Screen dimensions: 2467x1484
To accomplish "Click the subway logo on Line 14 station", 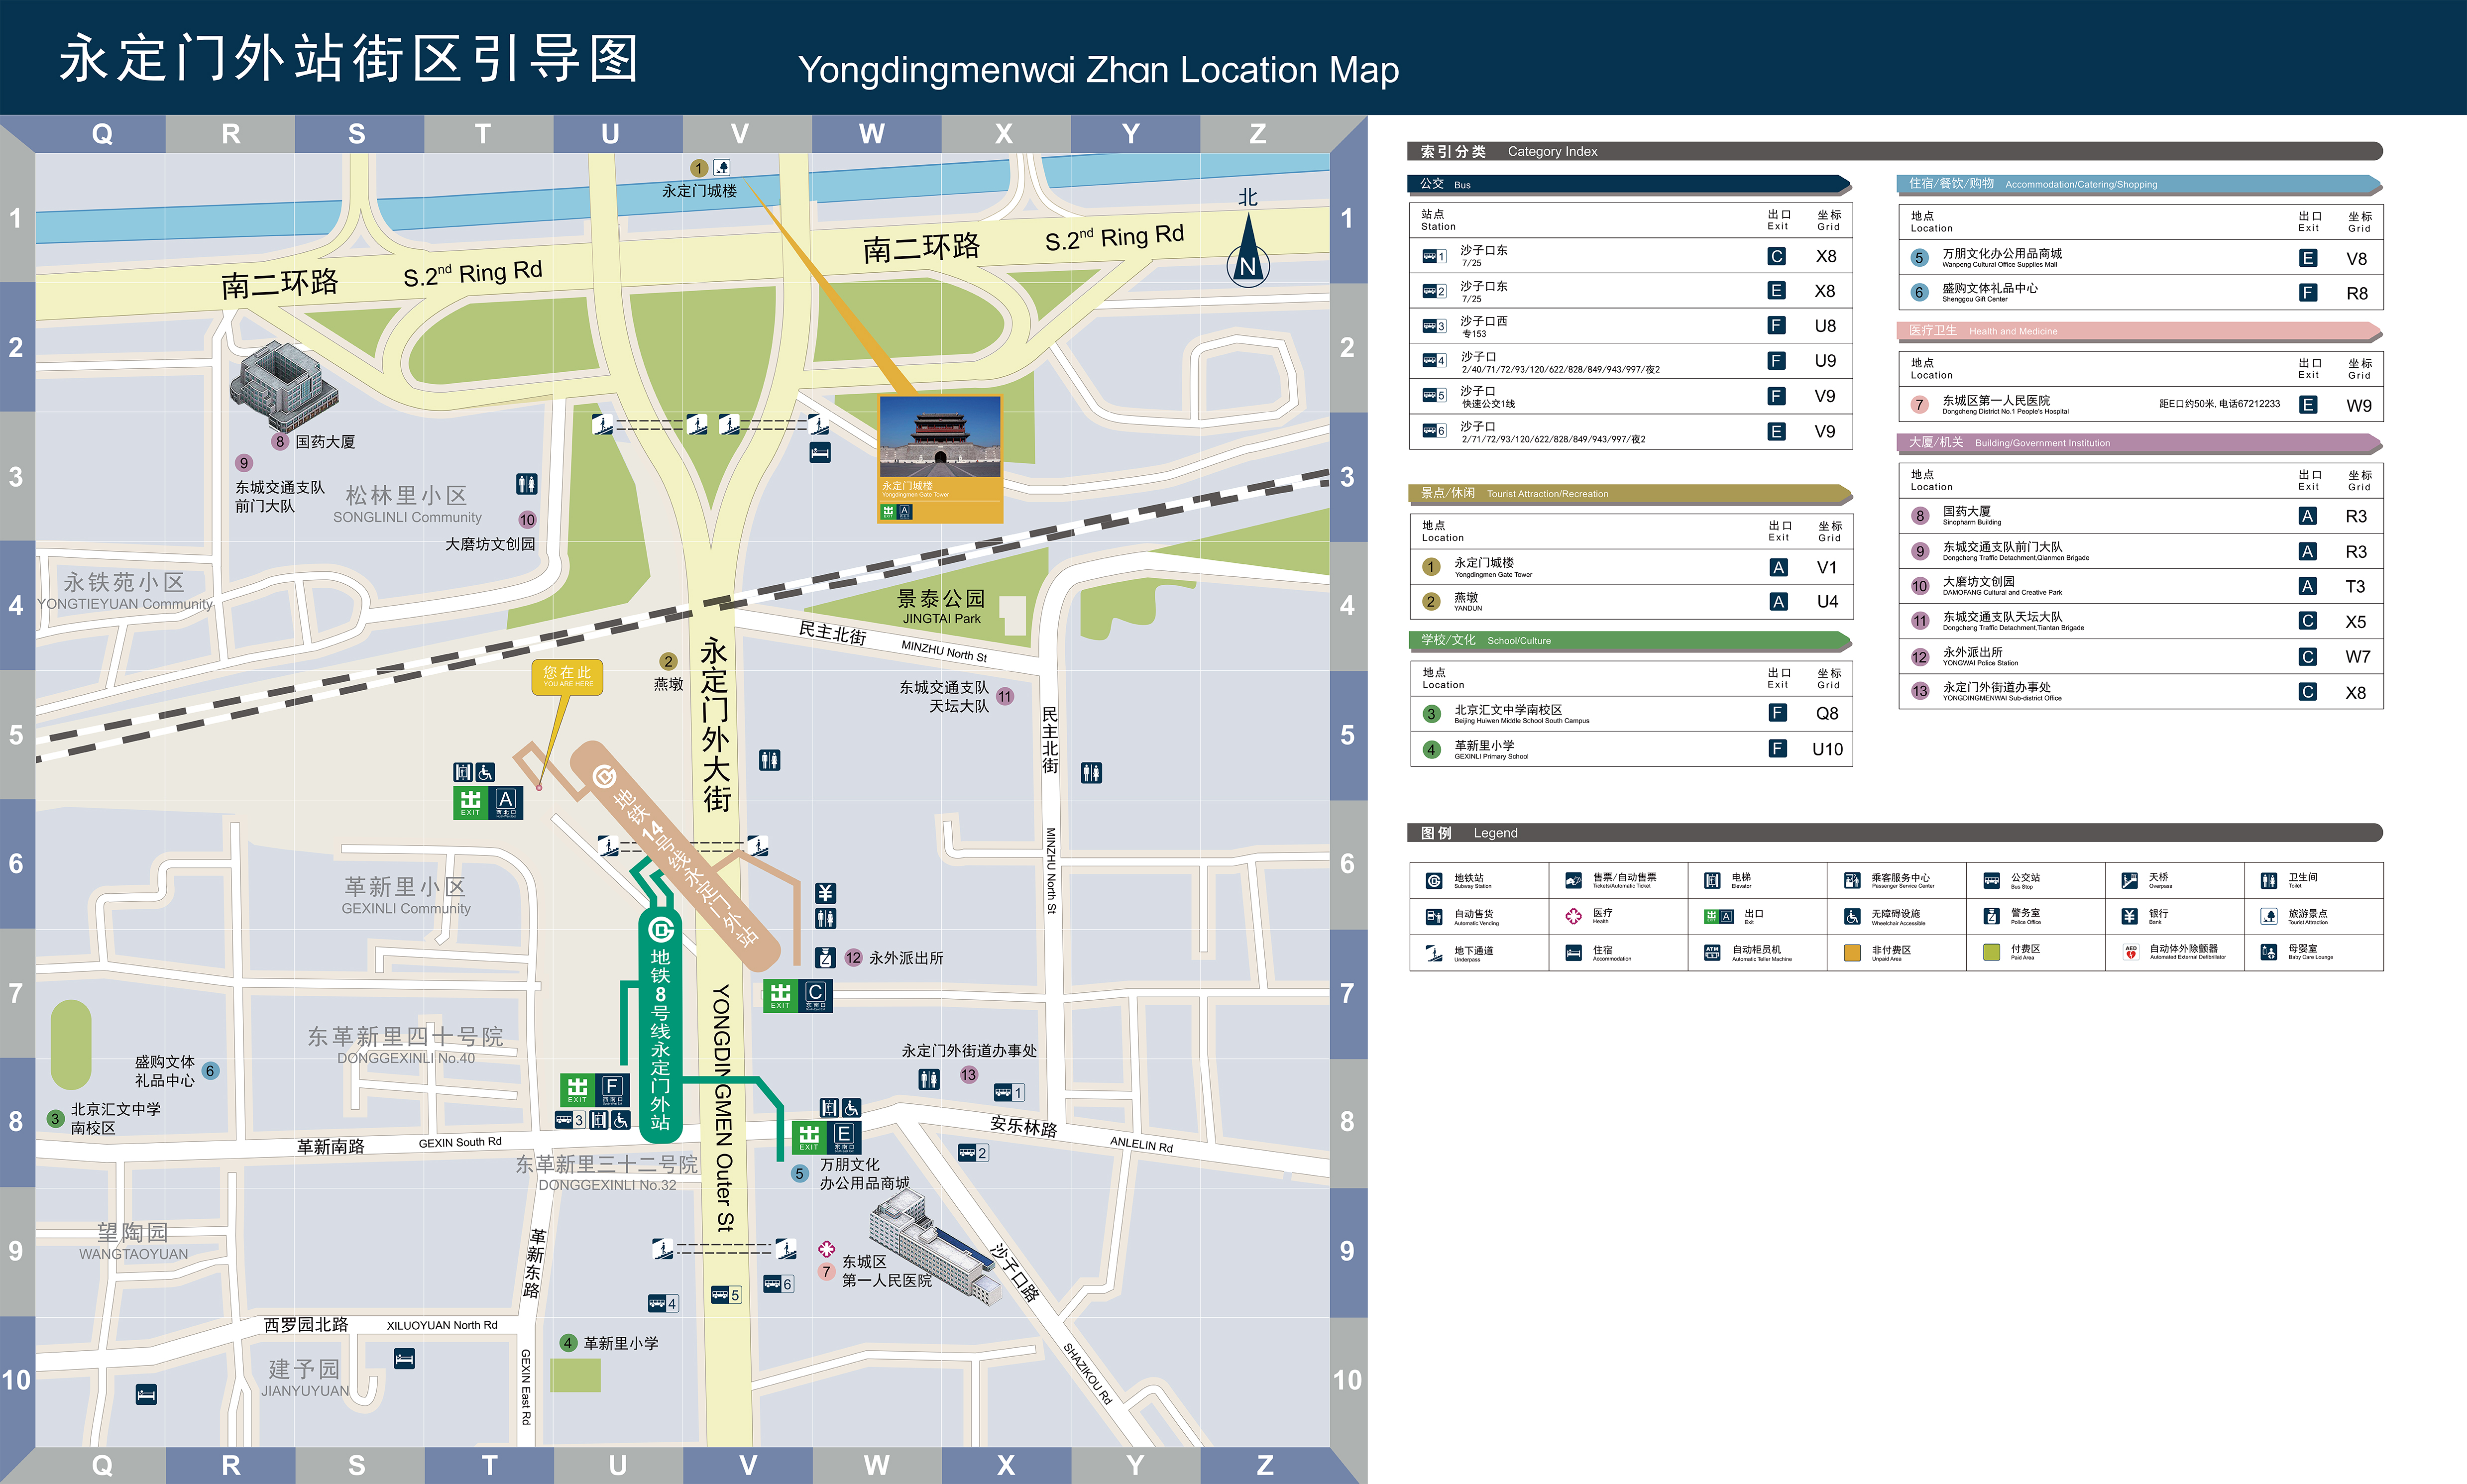I will pyautogui.click(x=603, y=776).
